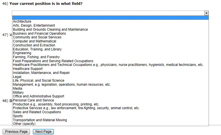Image resolution: width=221 pixels, height=135 pixels.
Task: Choose Arts, Design, Entertainment option
Action: point(34,26)
